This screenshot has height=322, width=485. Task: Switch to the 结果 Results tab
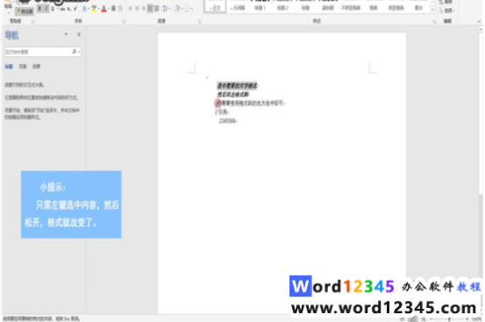click(x=37, y=67)
